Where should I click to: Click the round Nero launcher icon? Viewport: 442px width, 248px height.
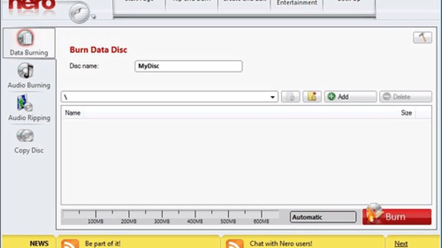coord(79,13)
